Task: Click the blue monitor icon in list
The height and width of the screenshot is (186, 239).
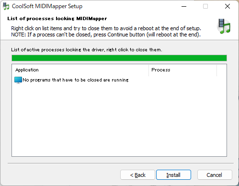Action: (18, 80)
